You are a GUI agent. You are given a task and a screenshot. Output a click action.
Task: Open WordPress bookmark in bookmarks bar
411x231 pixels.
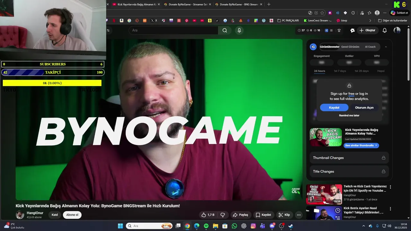264,21
